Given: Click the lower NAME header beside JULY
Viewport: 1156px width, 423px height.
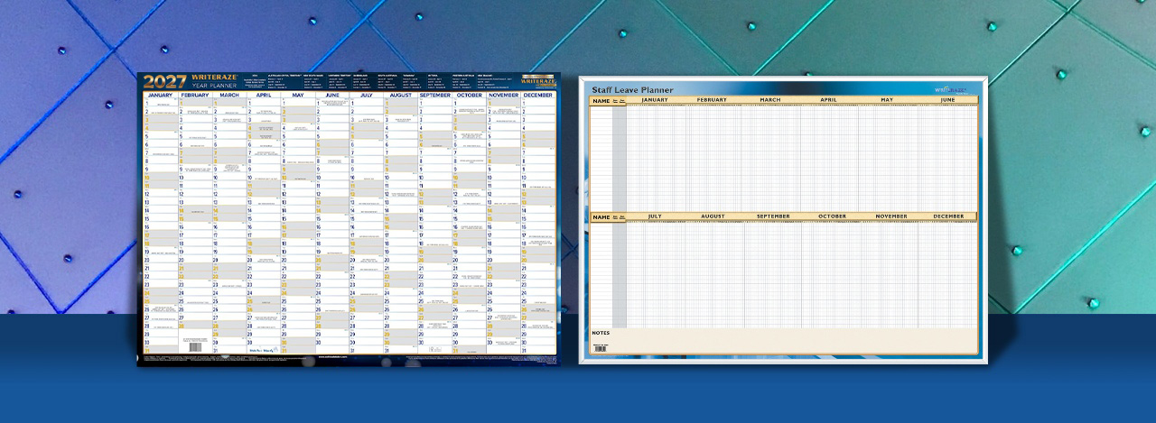Looking at the screenshot, I should 601,216.
